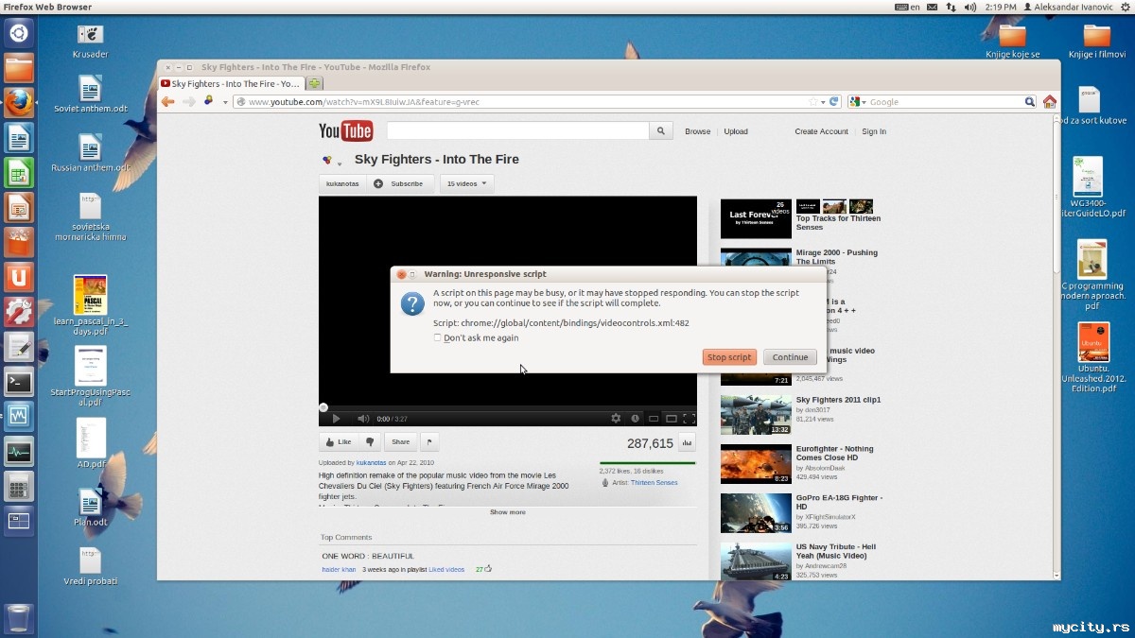Click the Firefox home icon
1135x638 pixels.
tap(1049, 102)
